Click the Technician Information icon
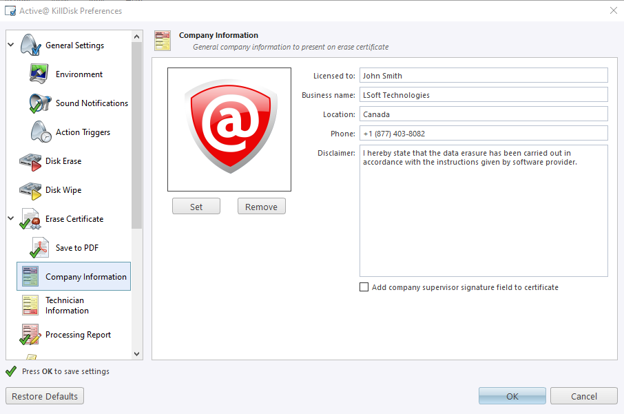Viewport: 624px width, 414px height. [31, 305]
